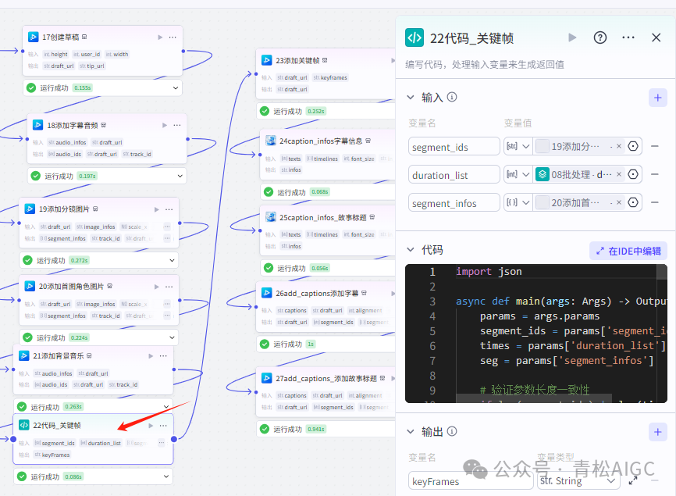Click the 在IDE中编辑 button
The height and width of the screenshot is (496, 676).
click(x=628, y=251)
